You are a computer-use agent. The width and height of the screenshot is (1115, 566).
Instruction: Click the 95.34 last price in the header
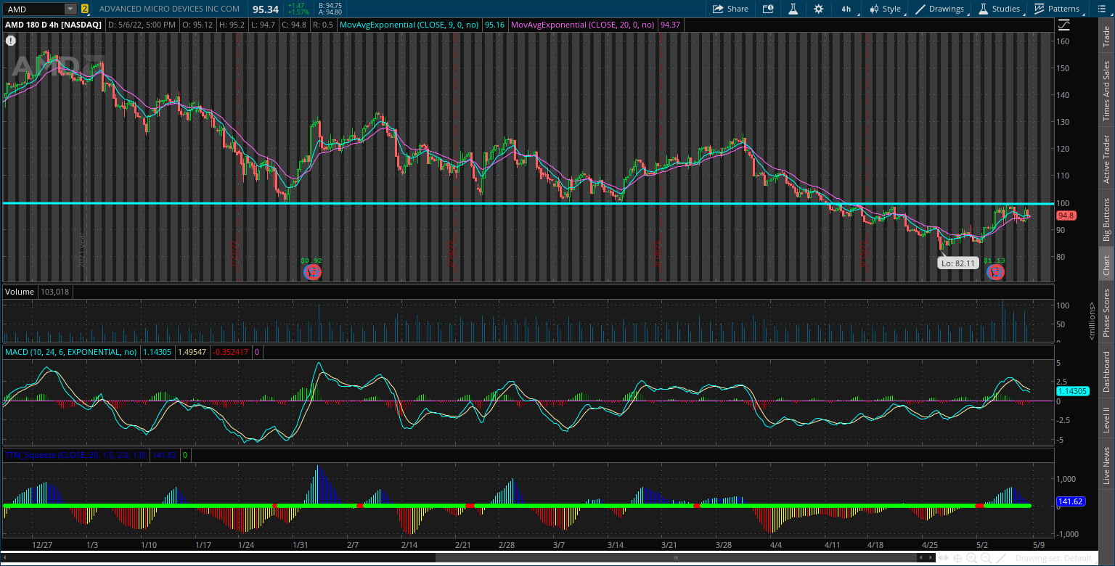[265, 9]
